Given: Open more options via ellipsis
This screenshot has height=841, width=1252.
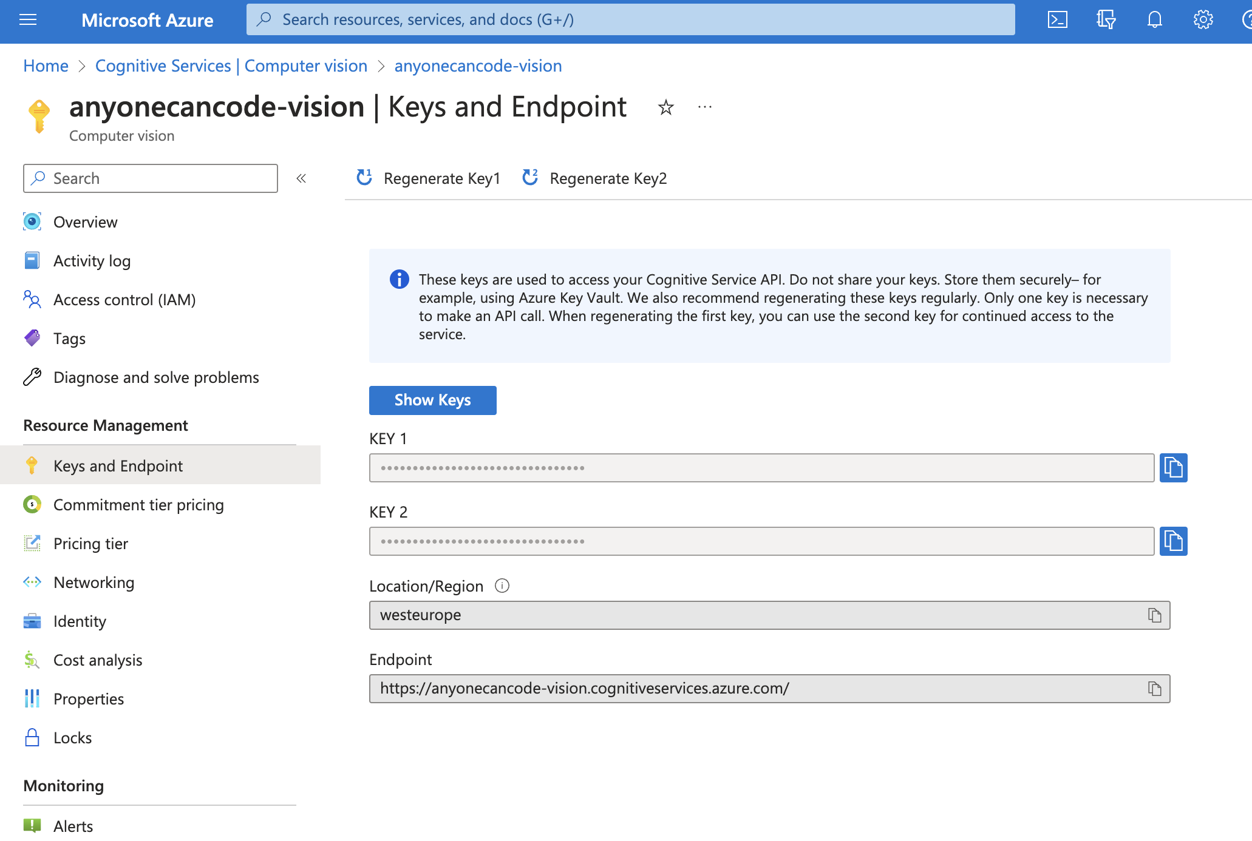Looking at the screenshot, I should click(704, 107).
